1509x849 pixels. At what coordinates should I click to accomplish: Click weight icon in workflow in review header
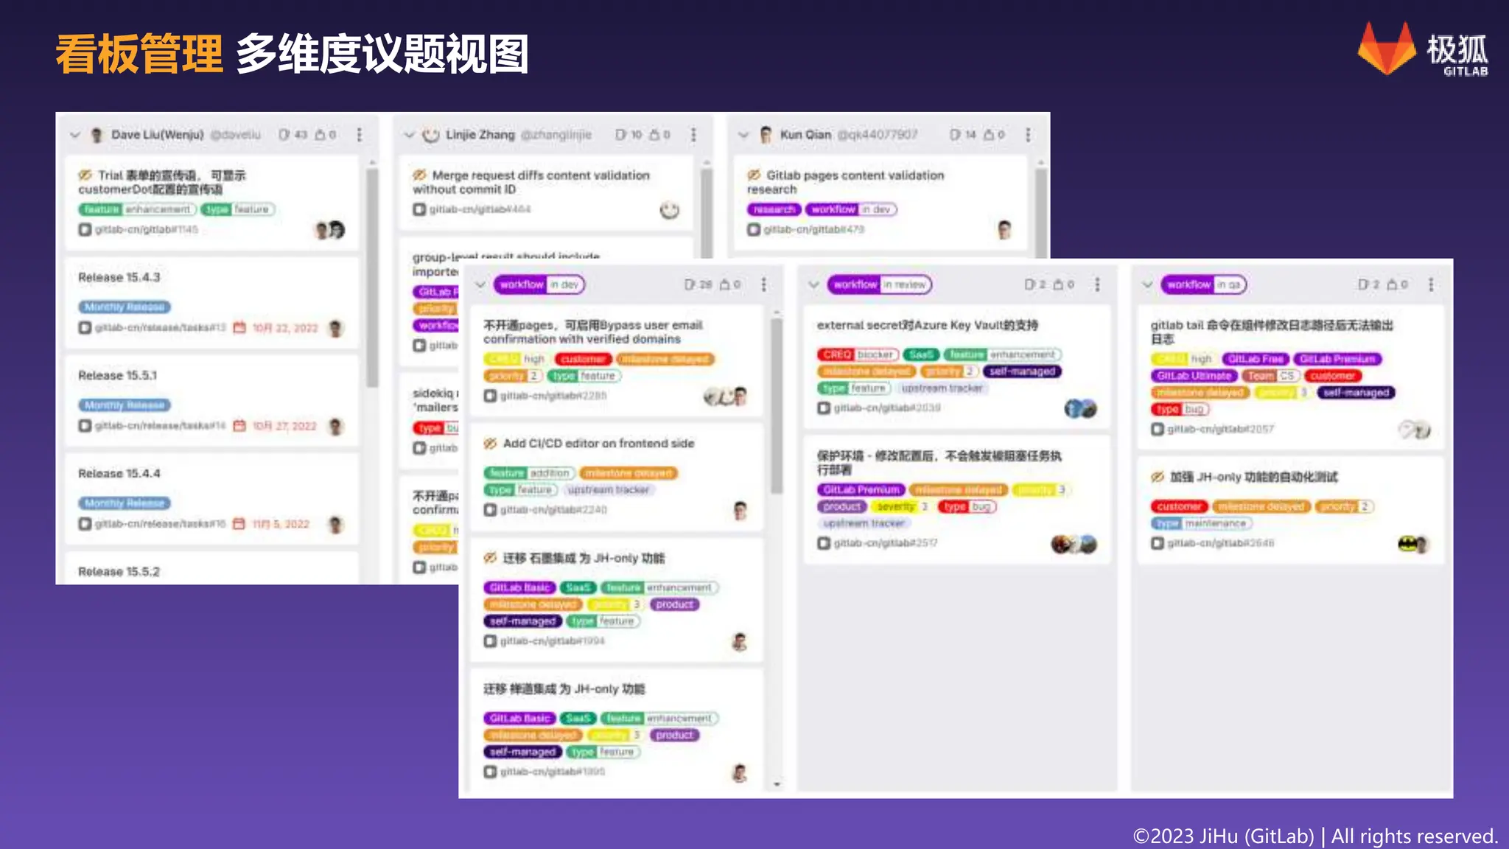1059,284
